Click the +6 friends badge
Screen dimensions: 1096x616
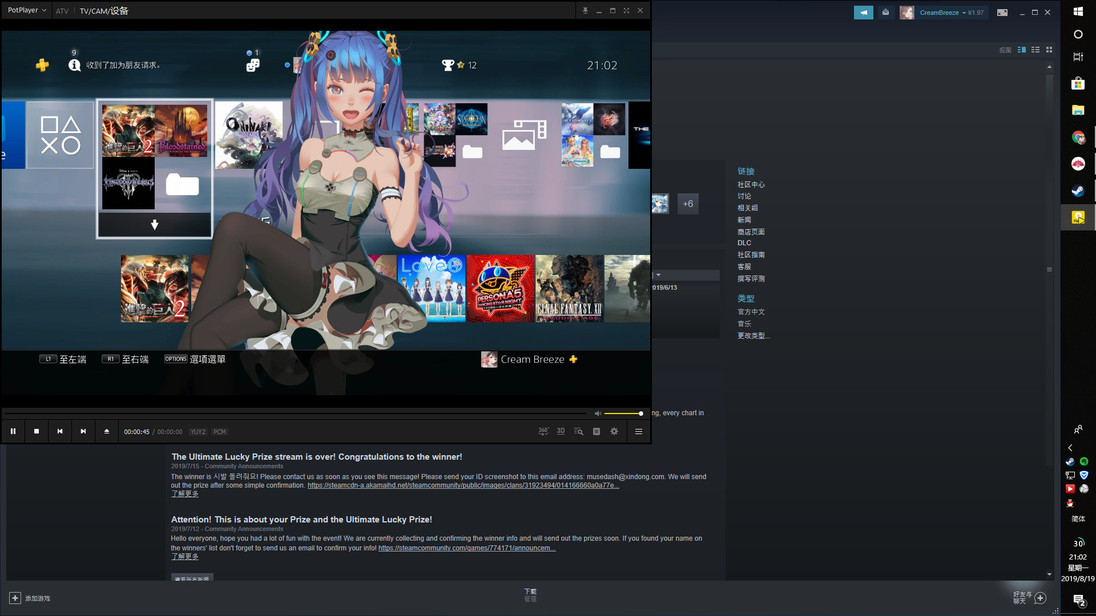[688, 204]
